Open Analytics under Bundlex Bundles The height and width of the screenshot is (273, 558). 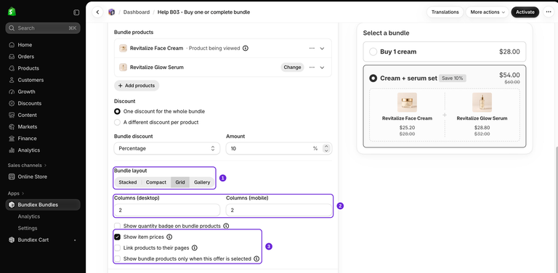[x=29, y=216]
